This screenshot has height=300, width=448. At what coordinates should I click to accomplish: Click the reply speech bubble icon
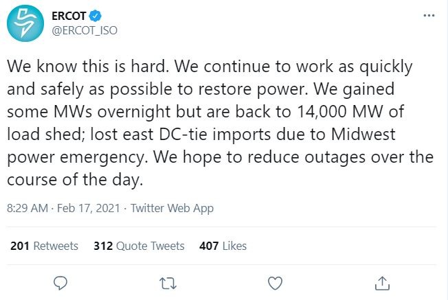pos(60,283)
